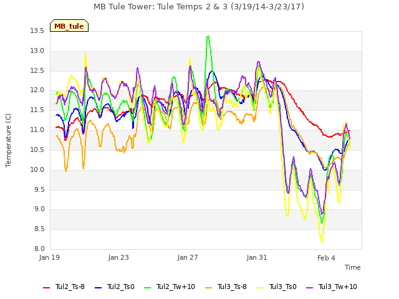Toggle the Tul3_Ts0 legend label
This screenshot has width=399, height=299.
point(283,287)
